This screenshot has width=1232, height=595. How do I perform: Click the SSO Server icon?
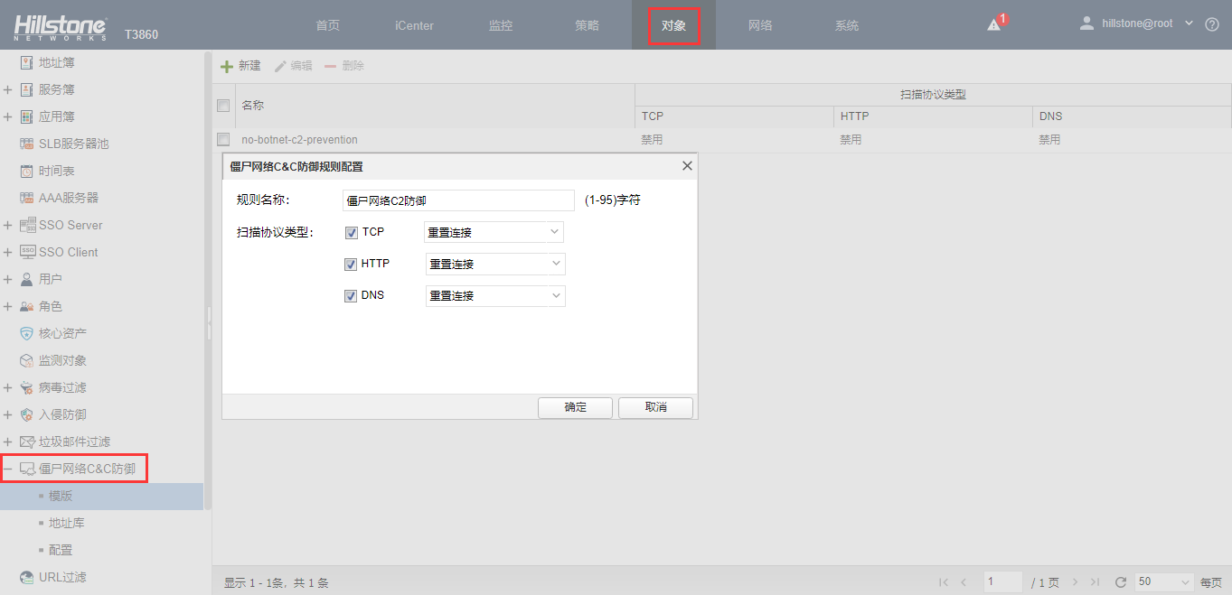pos(27,226)
